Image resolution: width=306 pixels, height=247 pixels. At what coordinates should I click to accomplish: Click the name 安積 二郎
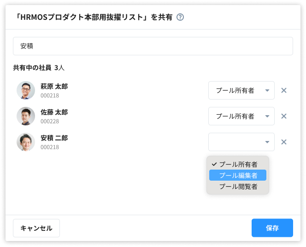tap(54, 138)
